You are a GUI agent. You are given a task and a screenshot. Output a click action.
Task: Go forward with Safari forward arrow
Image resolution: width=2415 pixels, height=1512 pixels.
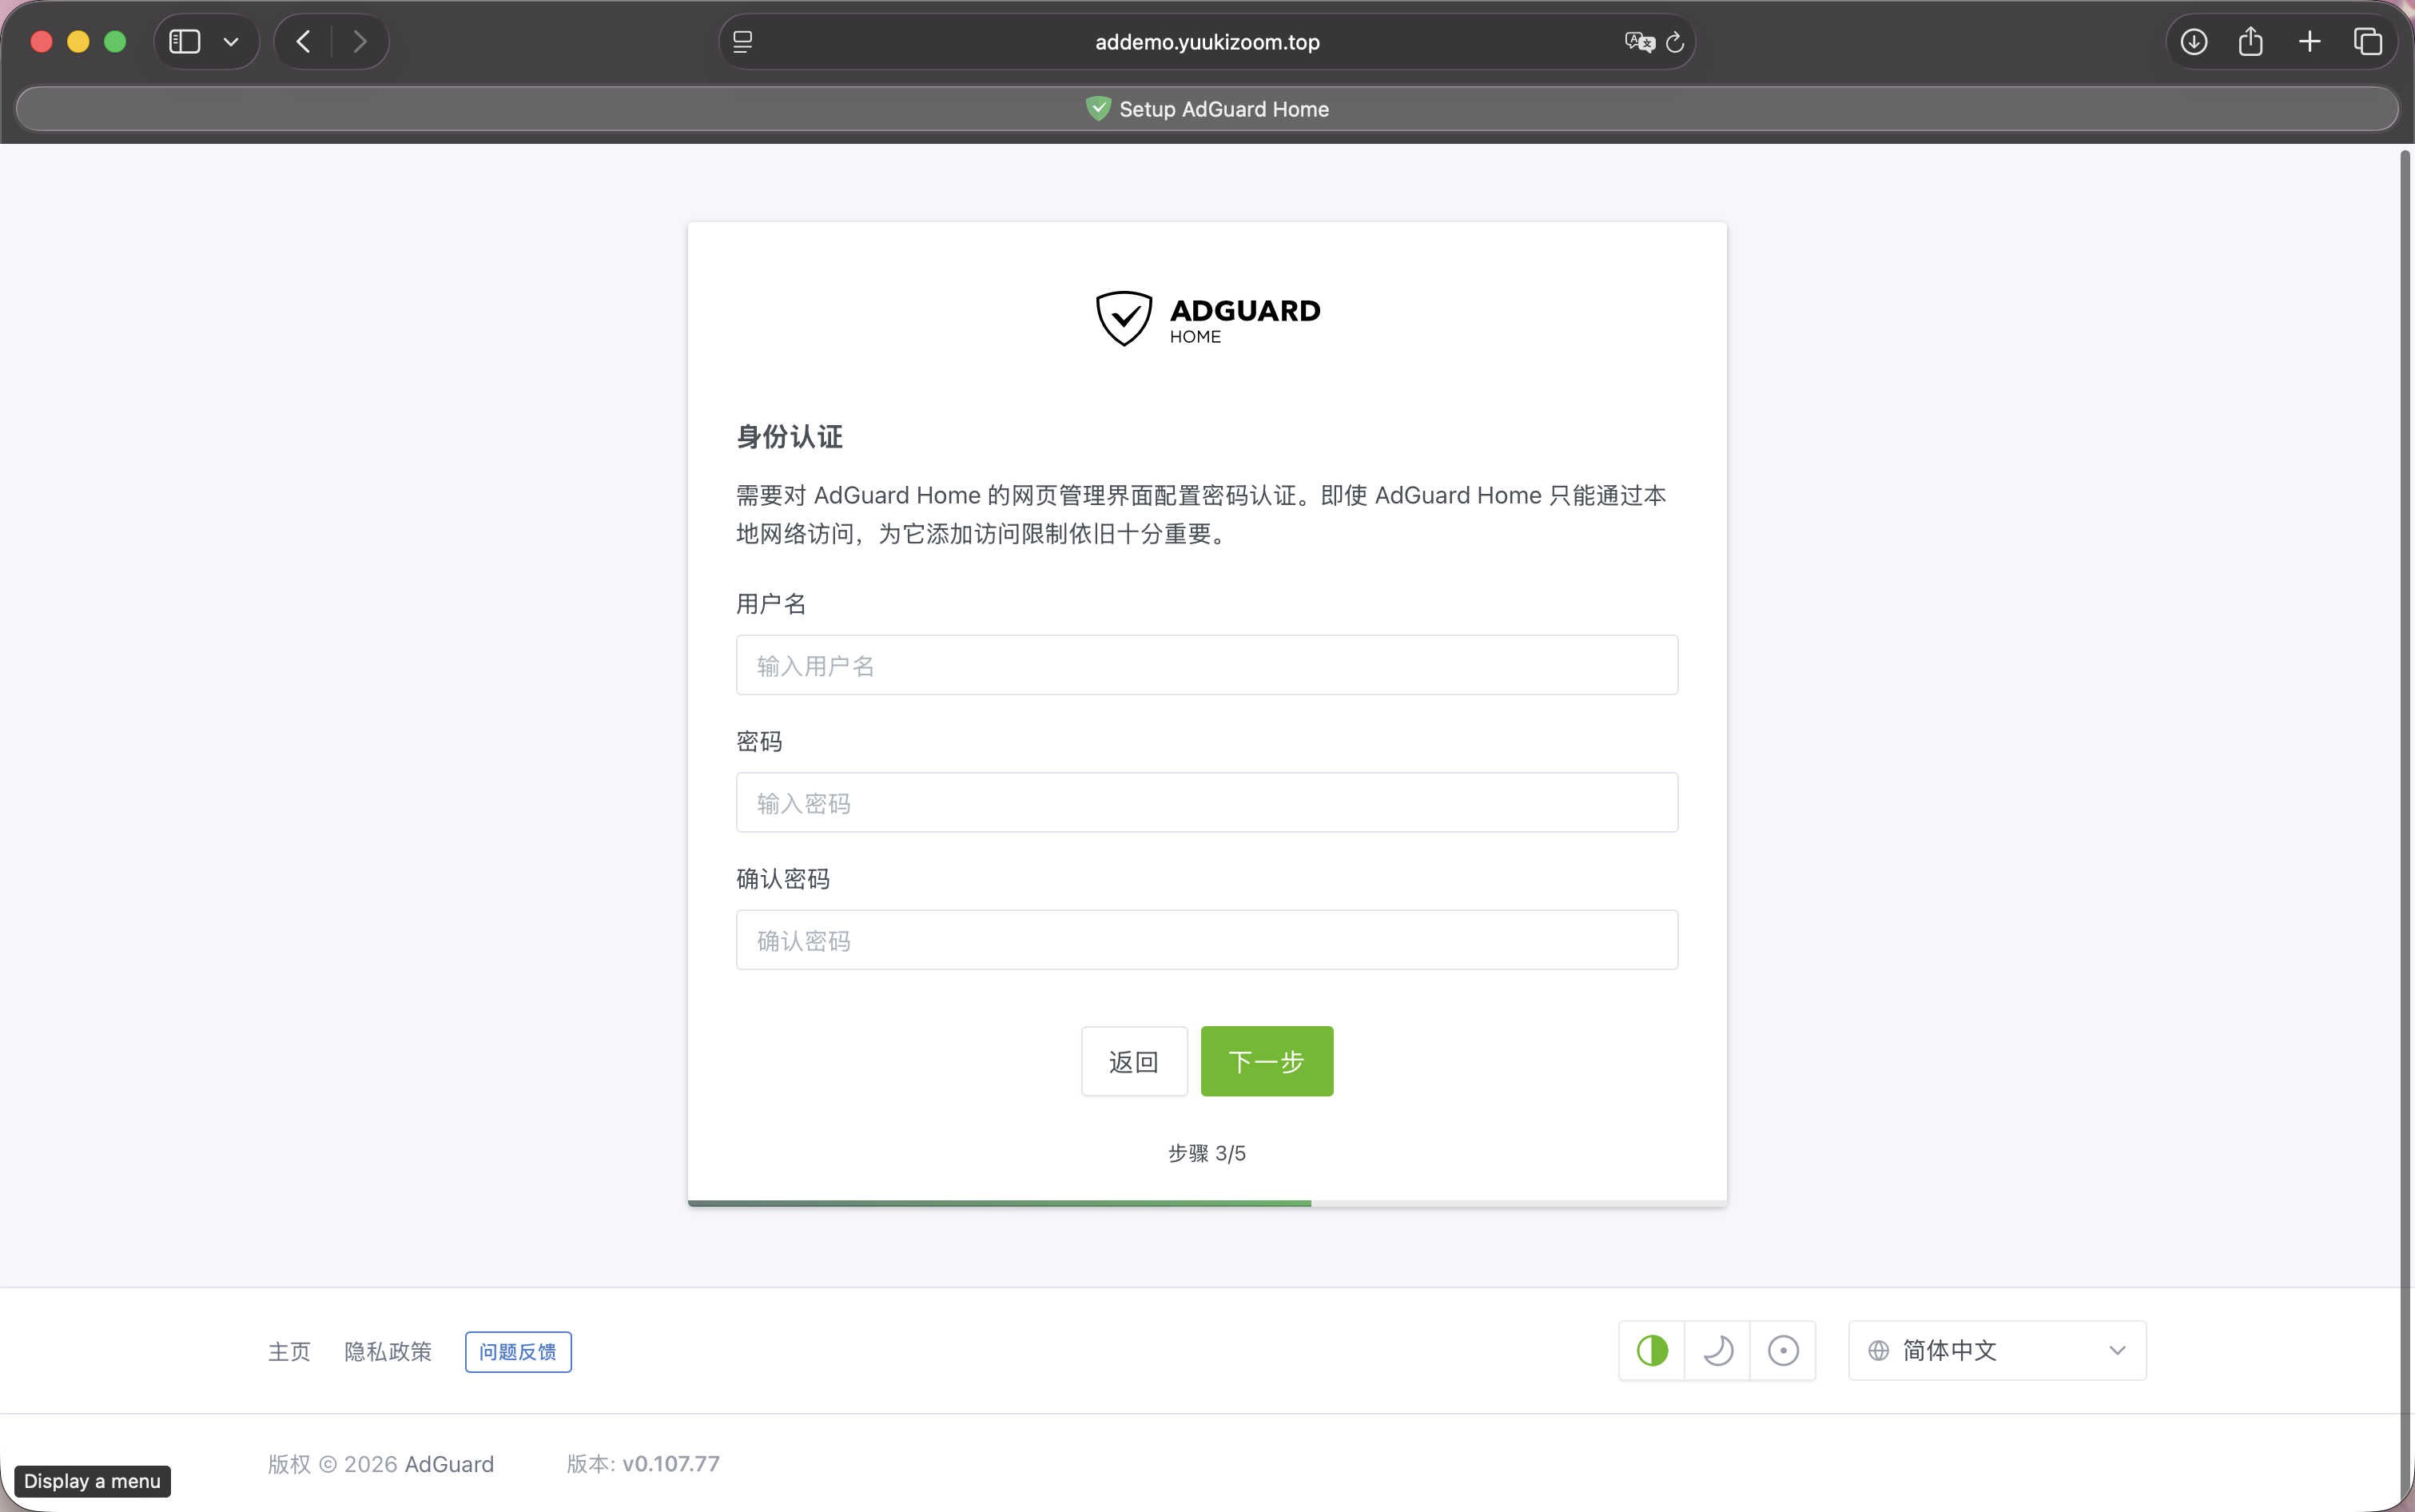pos(360,42)
